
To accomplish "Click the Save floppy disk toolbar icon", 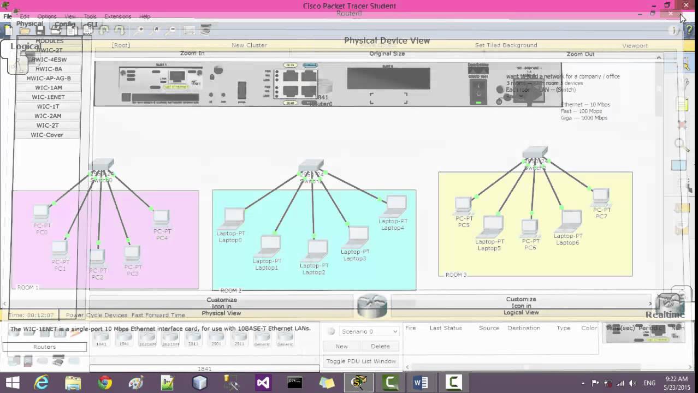I will pyautogui.click(x=40, y=31).
